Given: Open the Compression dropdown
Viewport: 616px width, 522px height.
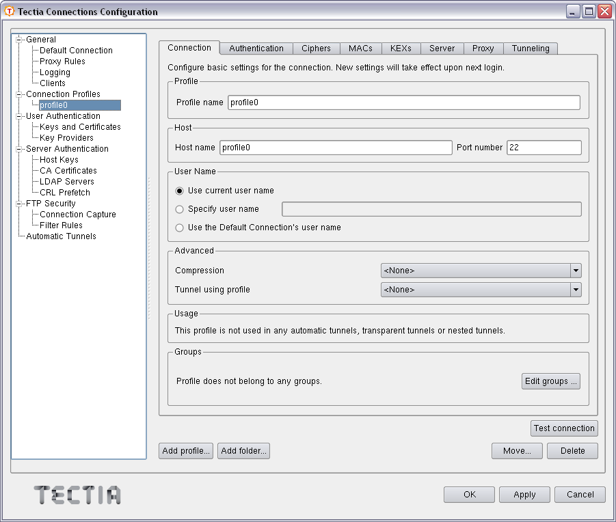Looking at the screenshot, I should tap(576, 270).
